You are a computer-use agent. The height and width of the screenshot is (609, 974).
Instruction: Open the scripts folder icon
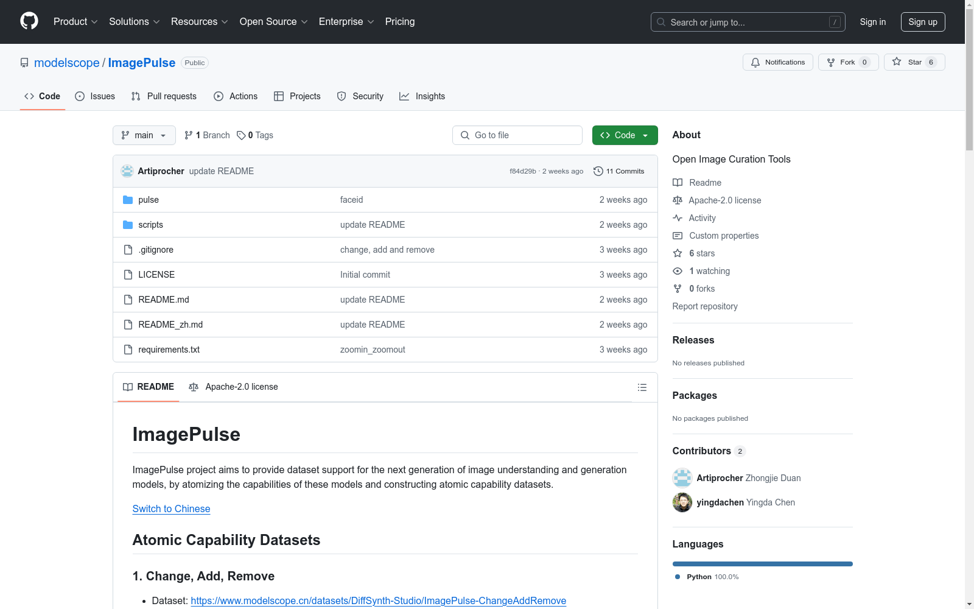coord(128,225)
